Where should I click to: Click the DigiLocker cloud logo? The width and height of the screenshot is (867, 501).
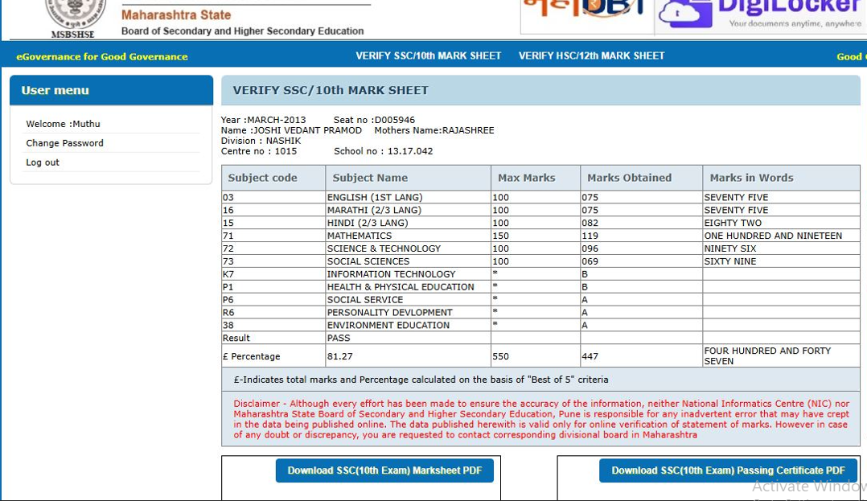[x=684, y=14]
